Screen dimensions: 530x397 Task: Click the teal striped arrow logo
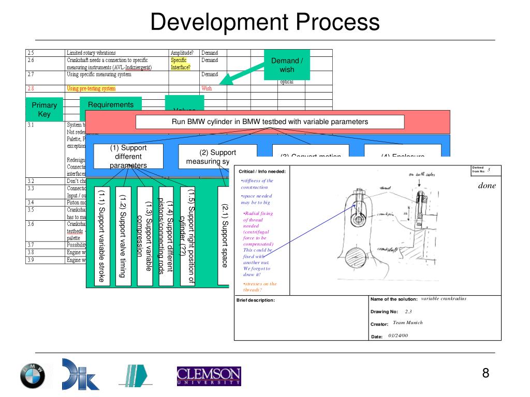136,375
